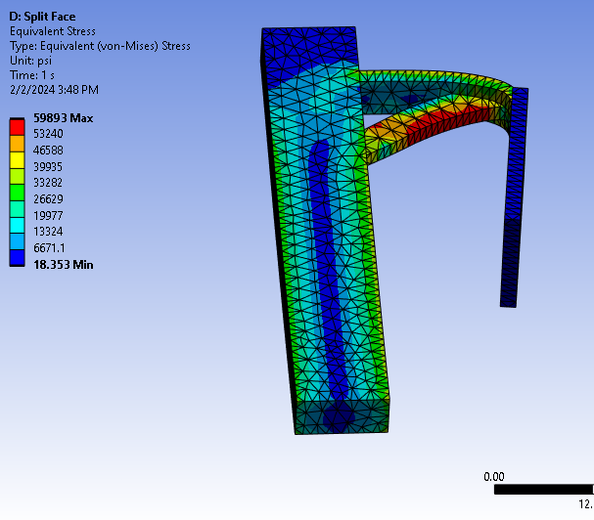Click the yellow legend color band
The image size is (594, 520).
coord(17,160)
